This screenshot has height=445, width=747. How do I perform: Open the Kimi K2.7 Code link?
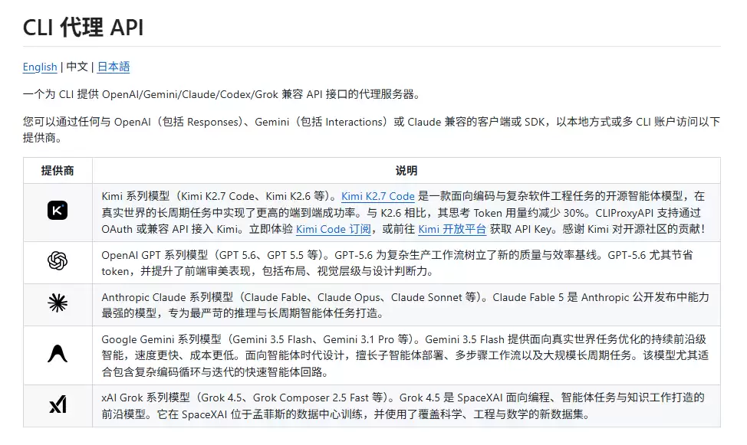click(378, 196)
